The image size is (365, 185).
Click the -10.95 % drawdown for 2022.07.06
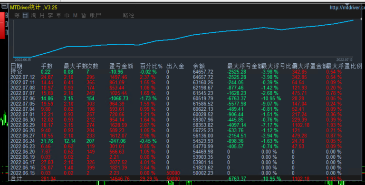click(x=271, y=98)
